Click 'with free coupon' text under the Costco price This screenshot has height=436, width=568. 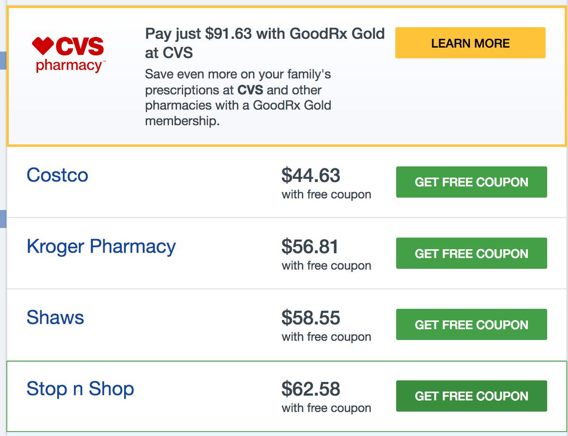pos(326,194)
